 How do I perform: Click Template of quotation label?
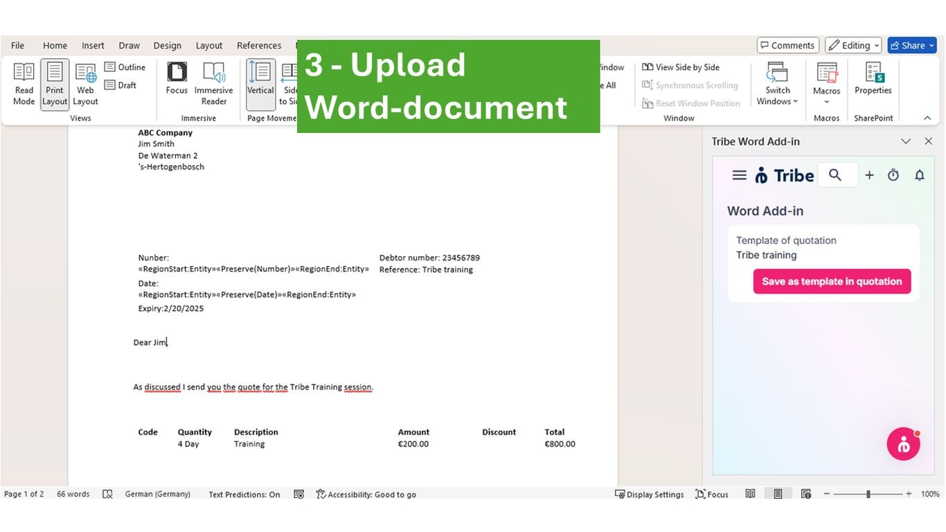[x=786, y=240]
